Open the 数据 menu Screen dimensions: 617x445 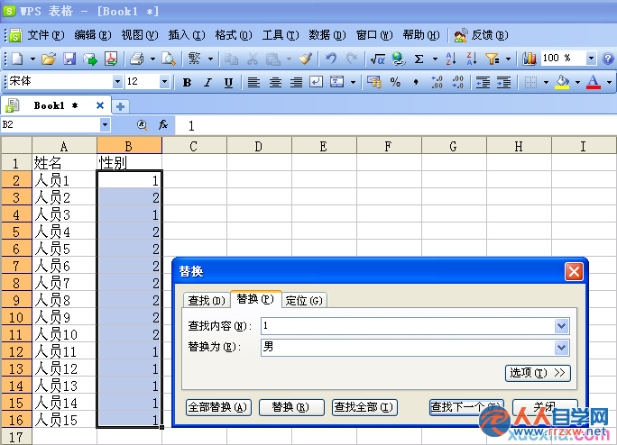click(x=327, y=35)
